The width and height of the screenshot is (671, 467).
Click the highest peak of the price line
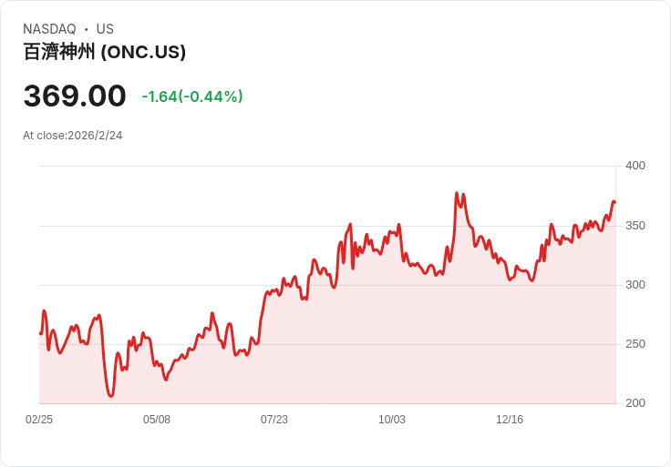(x=456, y=193)
